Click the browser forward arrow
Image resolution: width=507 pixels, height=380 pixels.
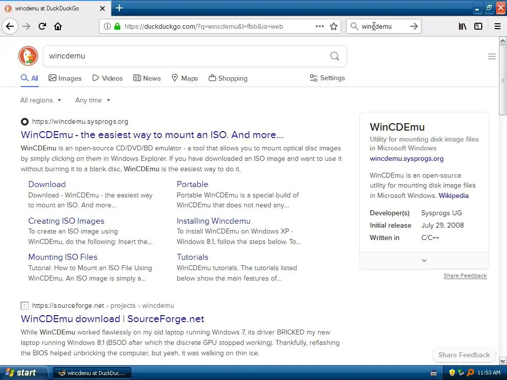[26, 26]
